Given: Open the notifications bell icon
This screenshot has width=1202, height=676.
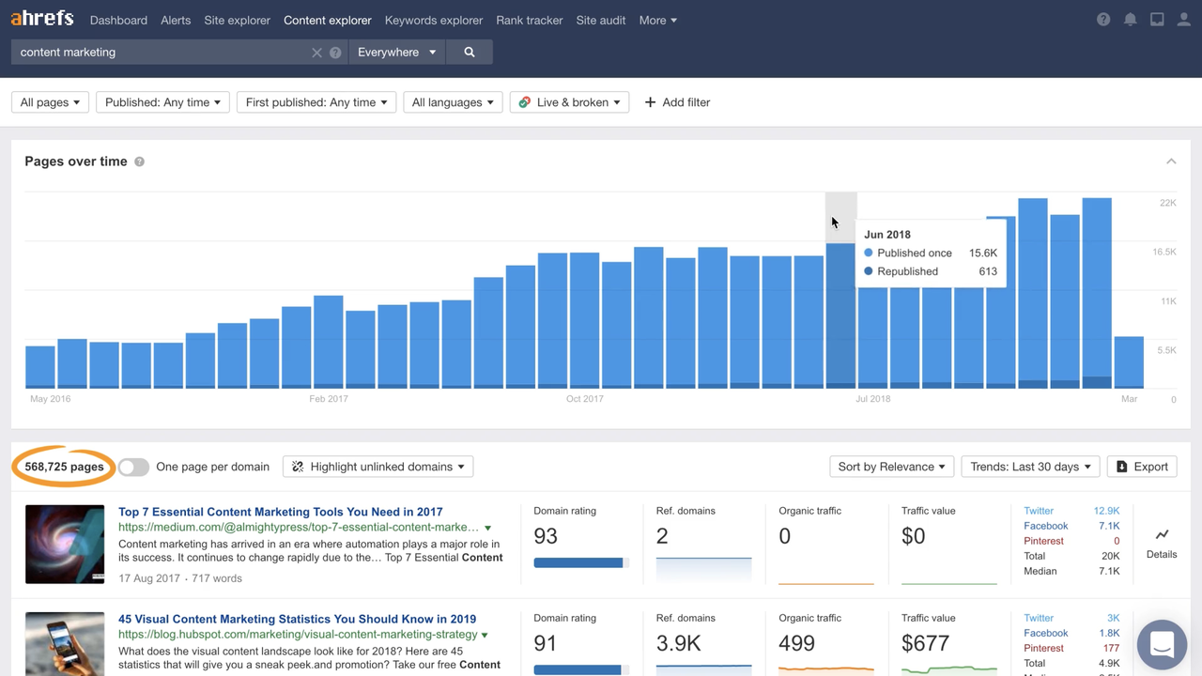Looking at the screenshot, I should click(1131, 20).
